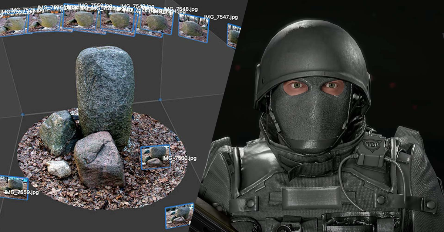
Task: Select the unlabeled camera thumbnail at bottom
Action: [179, 215]
